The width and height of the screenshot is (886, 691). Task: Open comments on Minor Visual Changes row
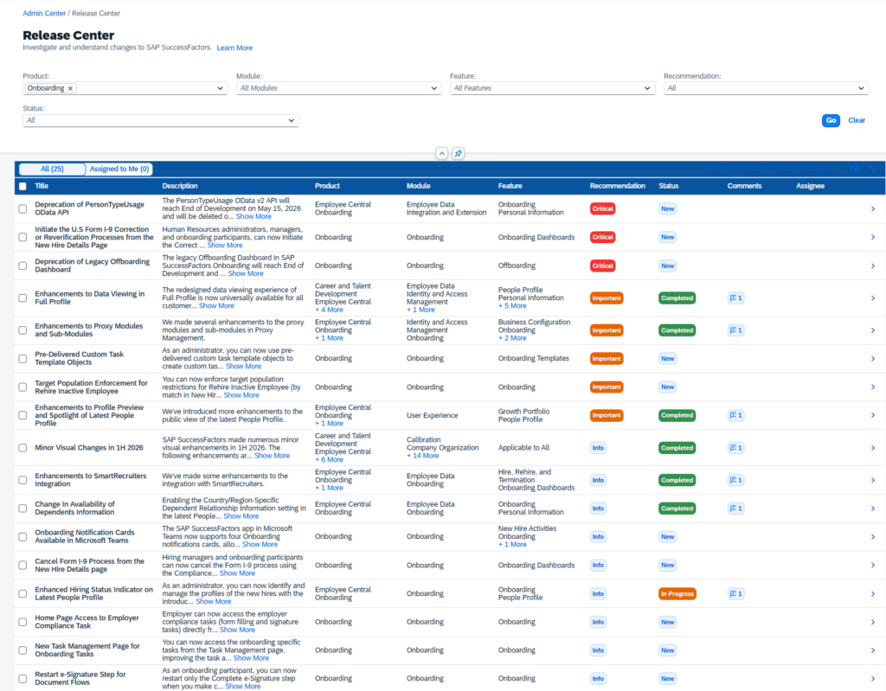[735, 448]
